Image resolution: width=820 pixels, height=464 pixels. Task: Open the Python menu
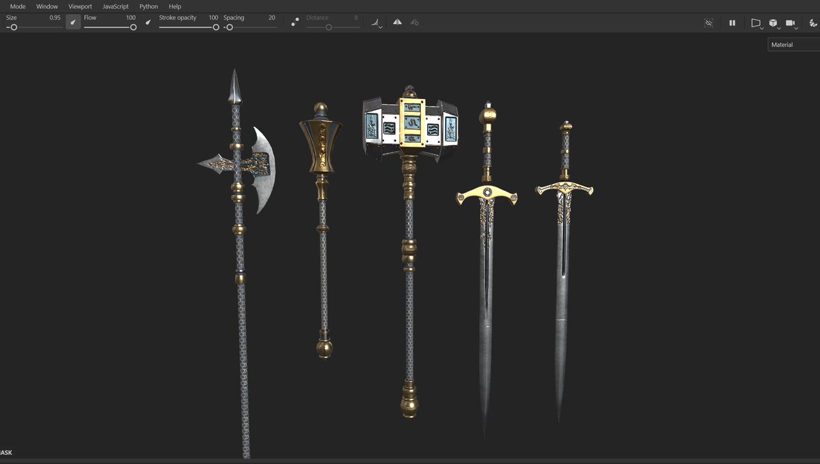pos(148,6)
